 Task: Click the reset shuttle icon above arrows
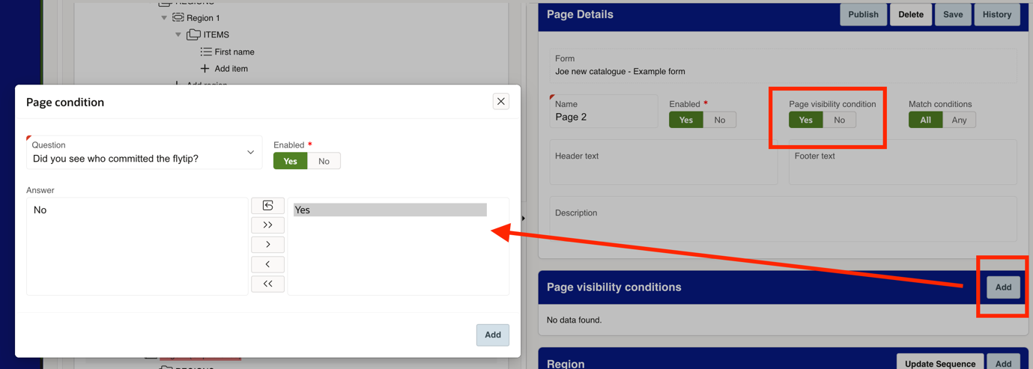tap(267, 205)
